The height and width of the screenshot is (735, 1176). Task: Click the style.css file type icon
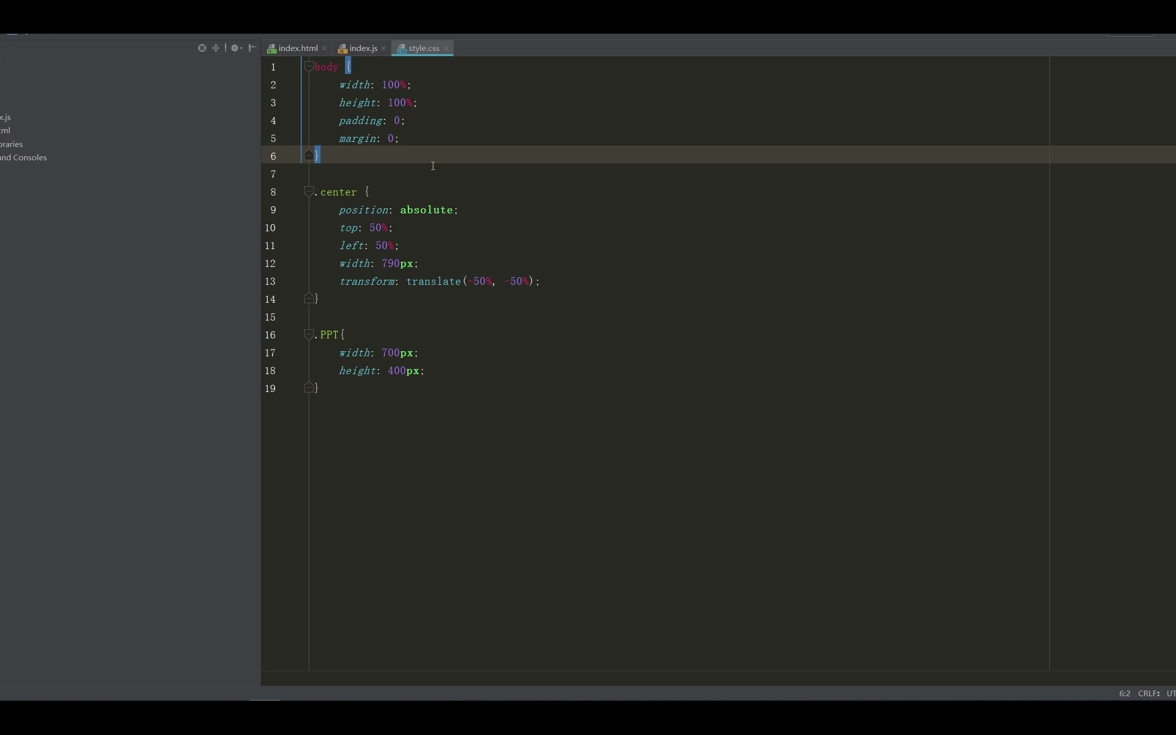click(x=402, y=49)
